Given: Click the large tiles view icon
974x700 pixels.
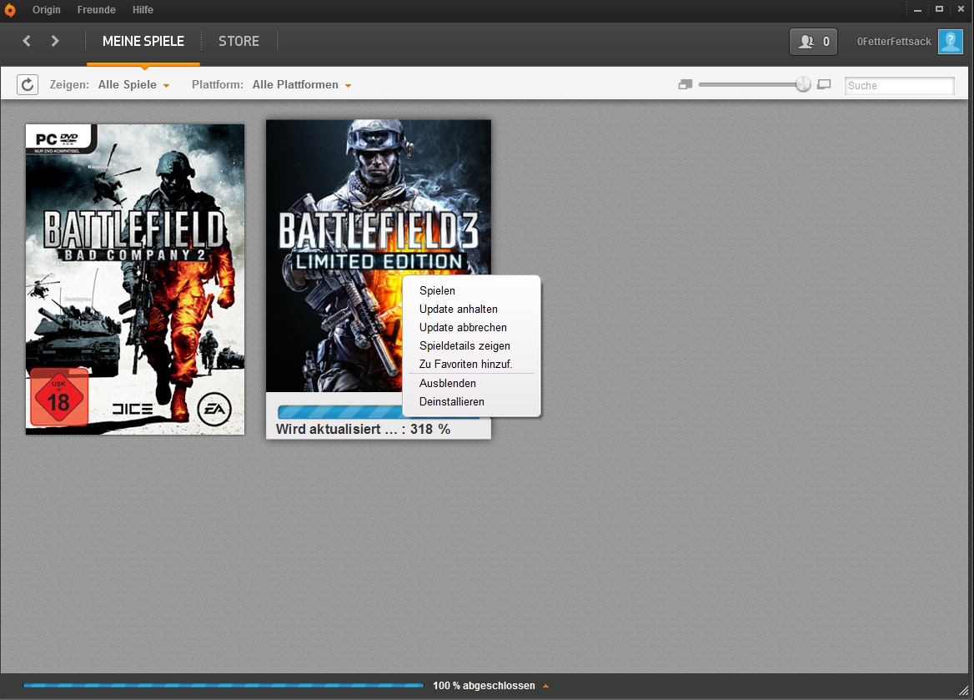Looking at the screenshot, I should pyautogui.click(x=824, y=84).
